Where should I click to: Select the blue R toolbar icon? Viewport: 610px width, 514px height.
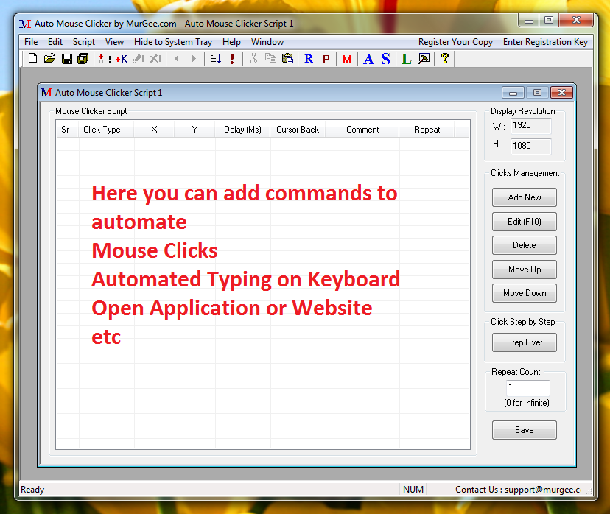(x=309, y=59)
